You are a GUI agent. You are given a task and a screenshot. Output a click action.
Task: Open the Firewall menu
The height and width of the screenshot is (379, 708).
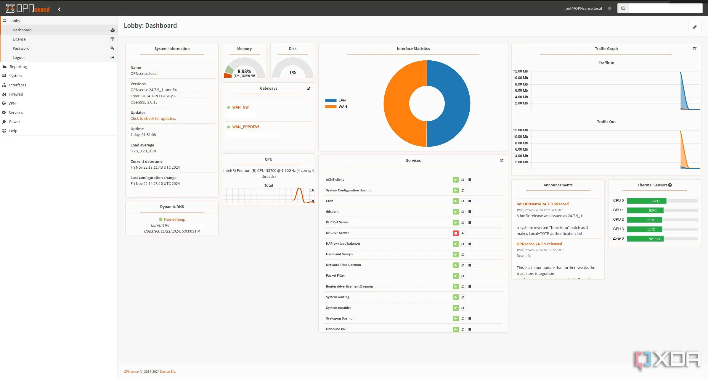coord(16,94)
